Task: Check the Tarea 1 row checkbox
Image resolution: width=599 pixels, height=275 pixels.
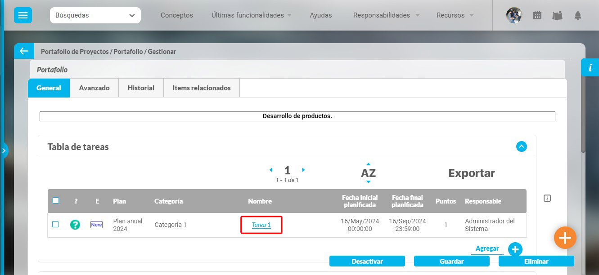Action: [55, 224]
